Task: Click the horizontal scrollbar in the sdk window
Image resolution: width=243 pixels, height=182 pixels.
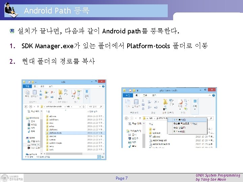Action: point(64,154)
